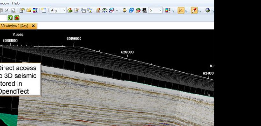This screenshot has height=126, width=261.
Task: Click the project folder with arrow icon
Action: (22, 10)
